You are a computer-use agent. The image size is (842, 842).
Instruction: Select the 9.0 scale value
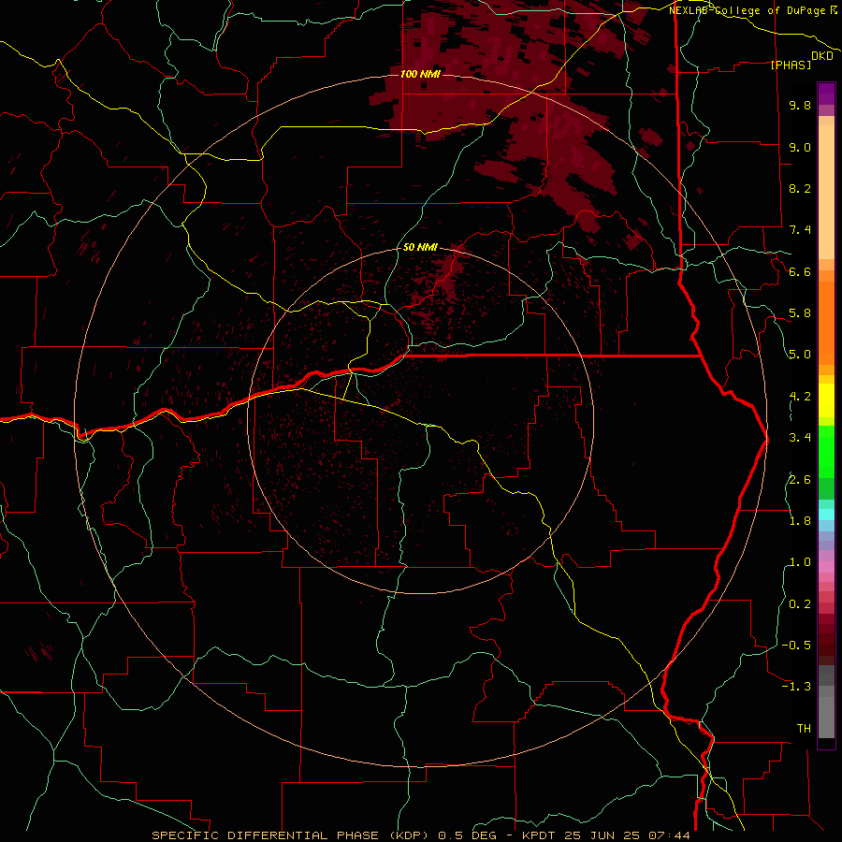click(x=800, y=147)
